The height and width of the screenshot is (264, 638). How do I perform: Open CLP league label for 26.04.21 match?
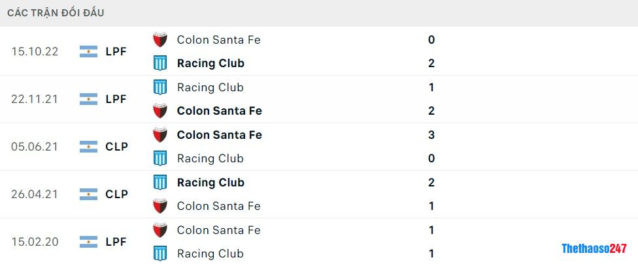click(x=116, y=194)
